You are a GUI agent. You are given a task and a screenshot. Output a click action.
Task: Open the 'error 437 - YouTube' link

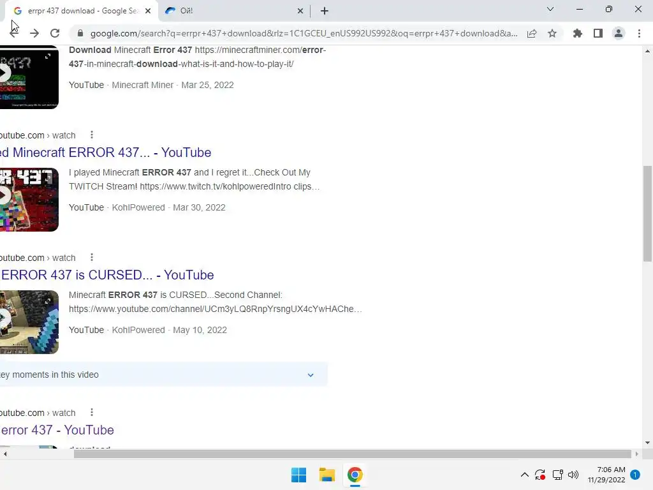pos(57,430)
